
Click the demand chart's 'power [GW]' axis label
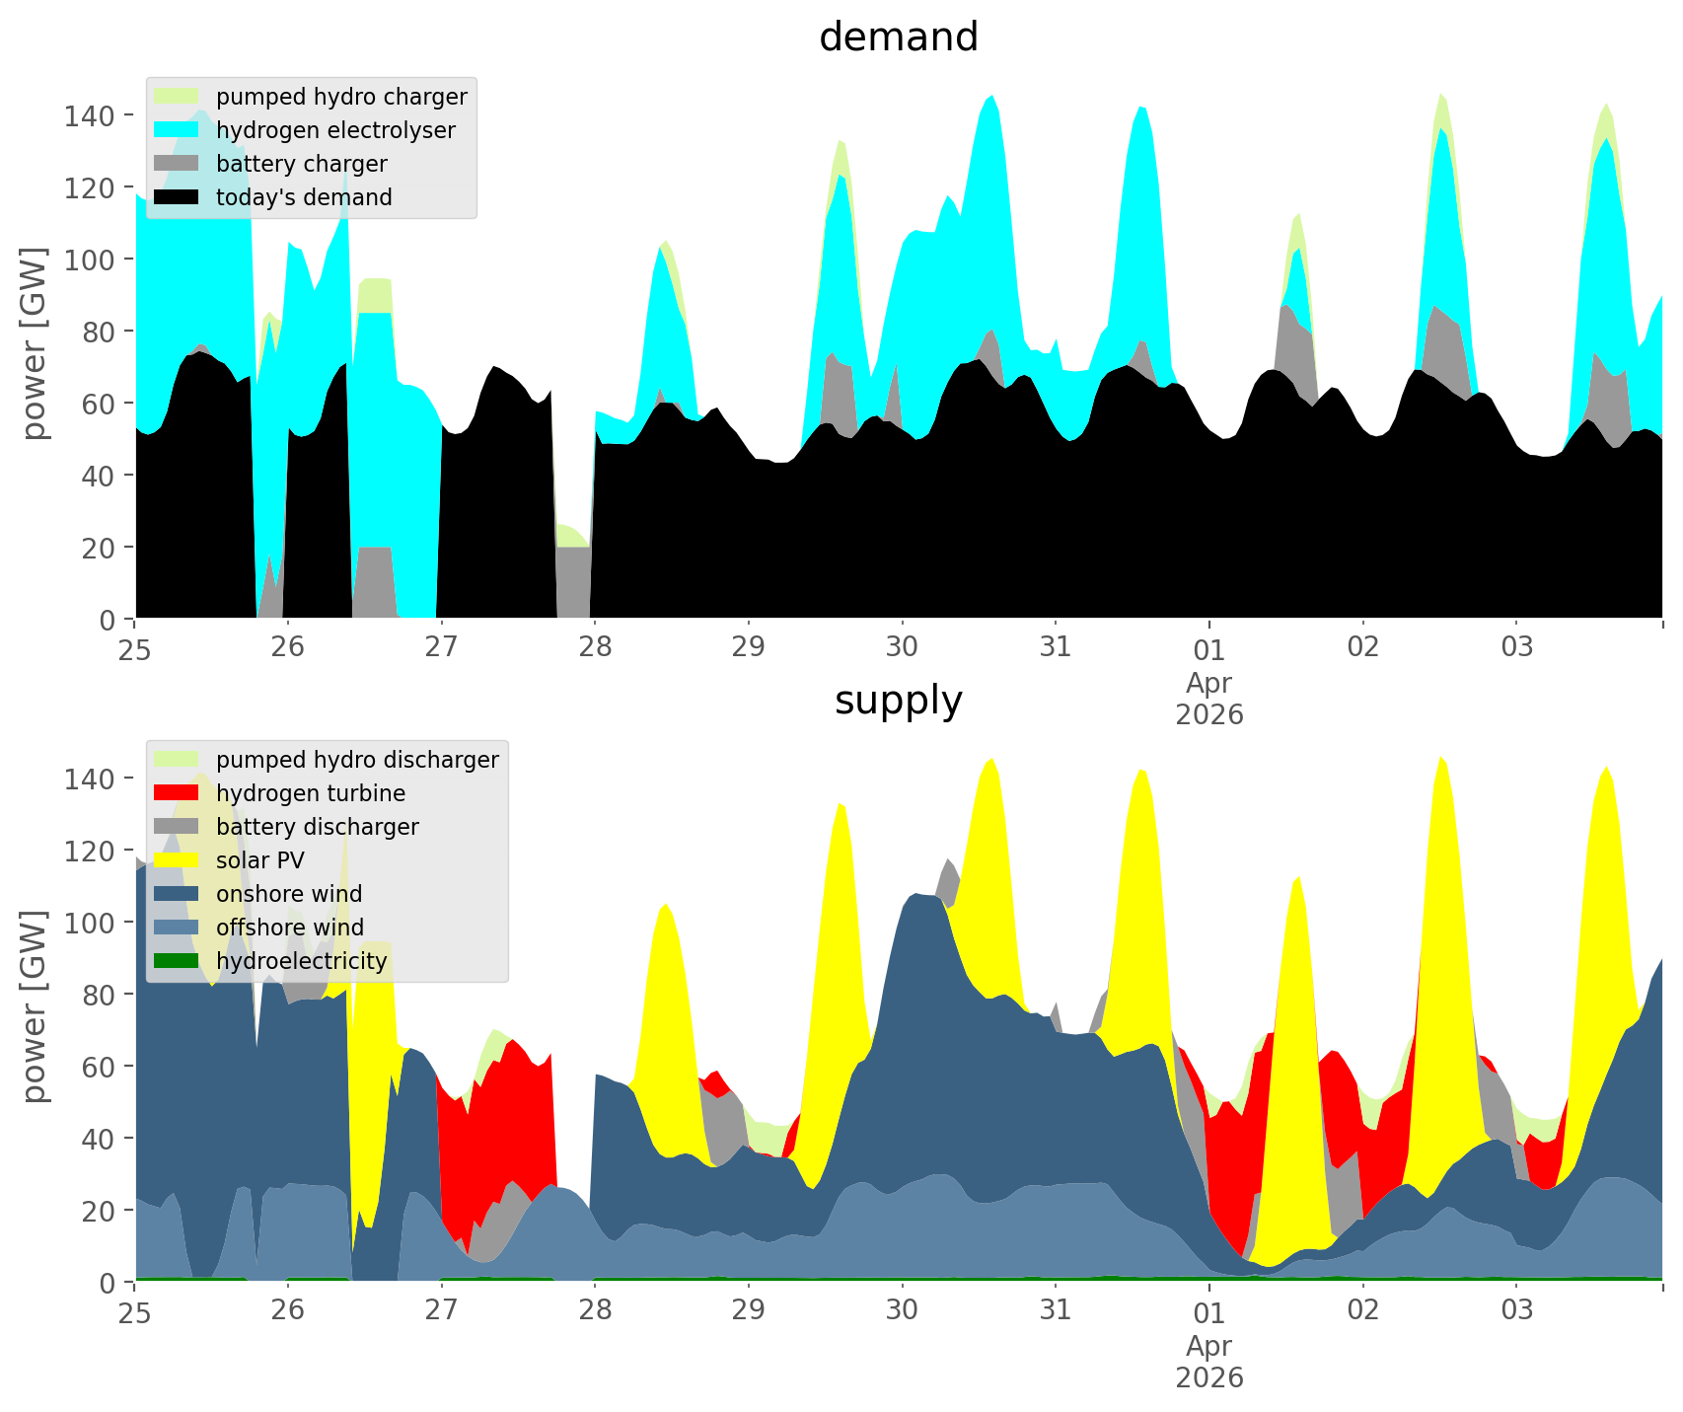coord(34,343)
